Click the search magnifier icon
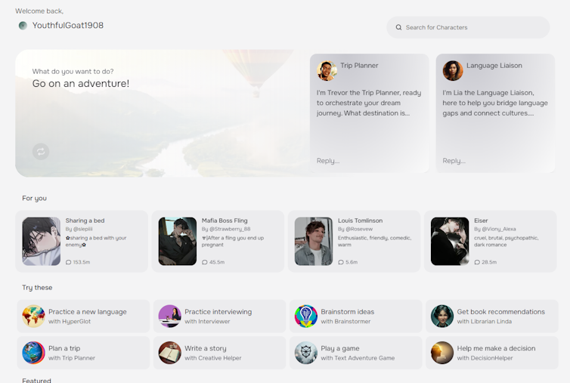570x383 pixels. pos(398,27)
